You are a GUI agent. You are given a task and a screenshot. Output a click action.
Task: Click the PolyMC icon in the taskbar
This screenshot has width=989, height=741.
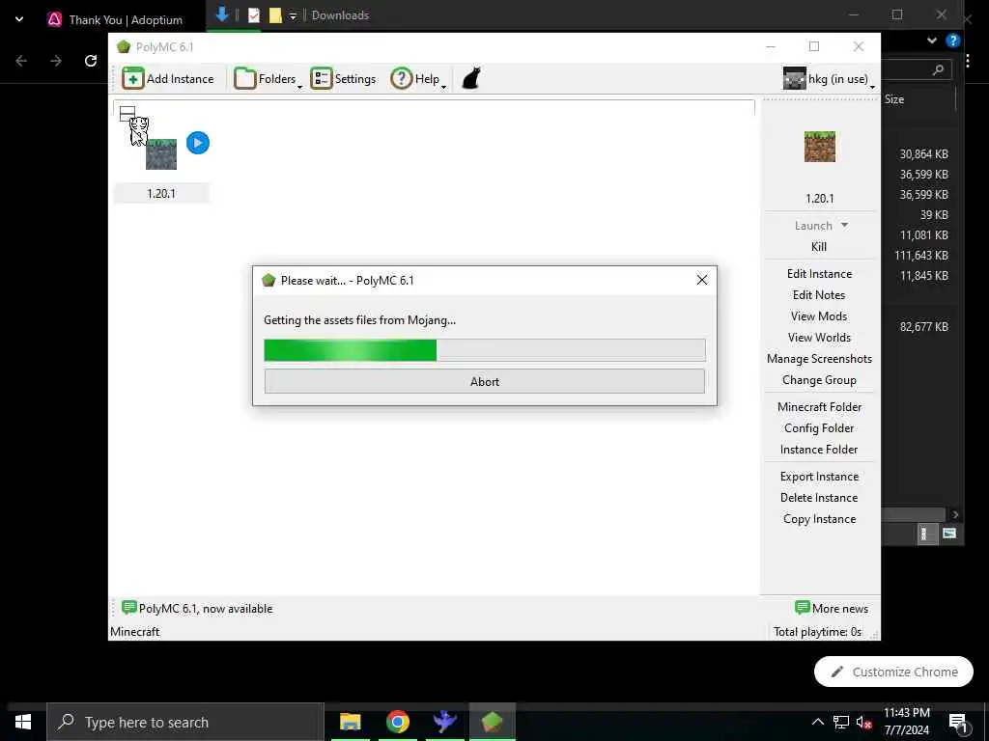click(492, 722)
